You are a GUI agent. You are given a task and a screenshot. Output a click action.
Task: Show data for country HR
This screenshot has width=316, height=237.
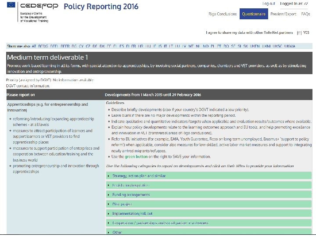coord(141,46)
